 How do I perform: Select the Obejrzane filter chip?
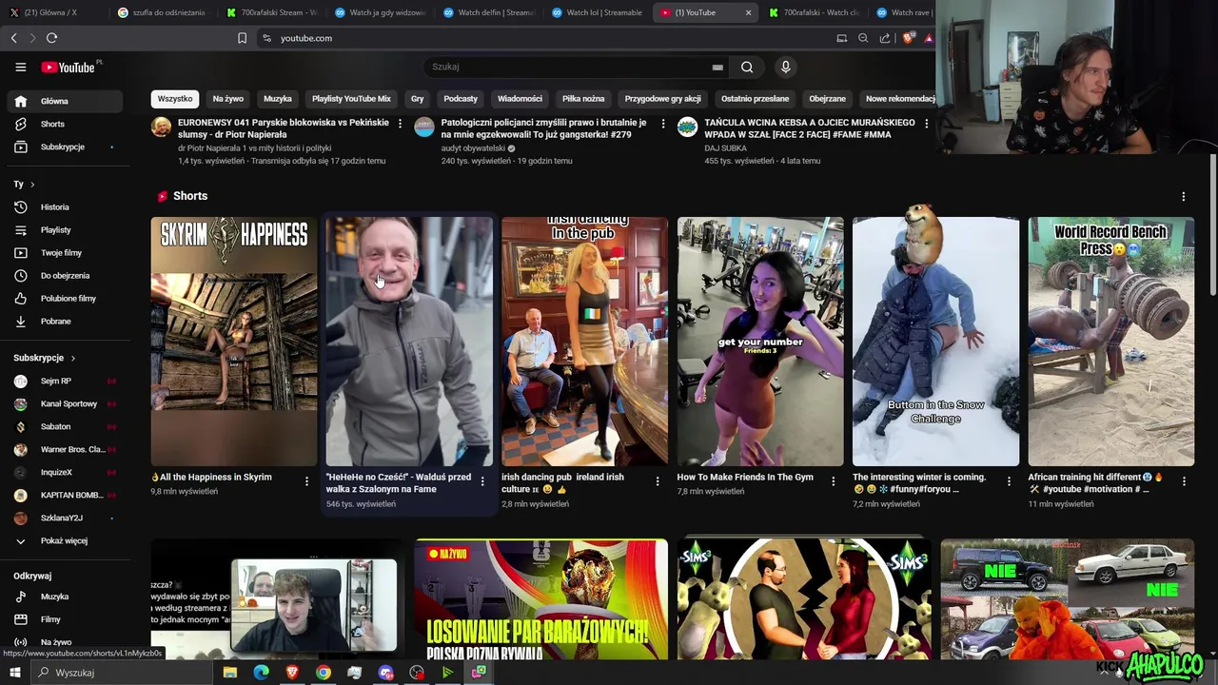(x=827, y=99)
